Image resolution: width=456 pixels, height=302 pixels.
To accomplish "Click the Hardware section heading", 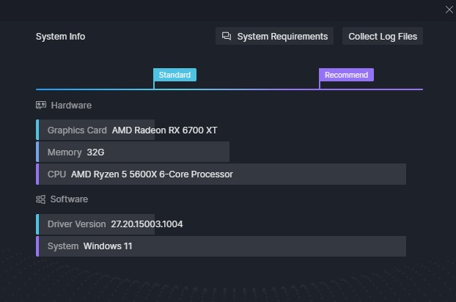I will click(71, 106).
